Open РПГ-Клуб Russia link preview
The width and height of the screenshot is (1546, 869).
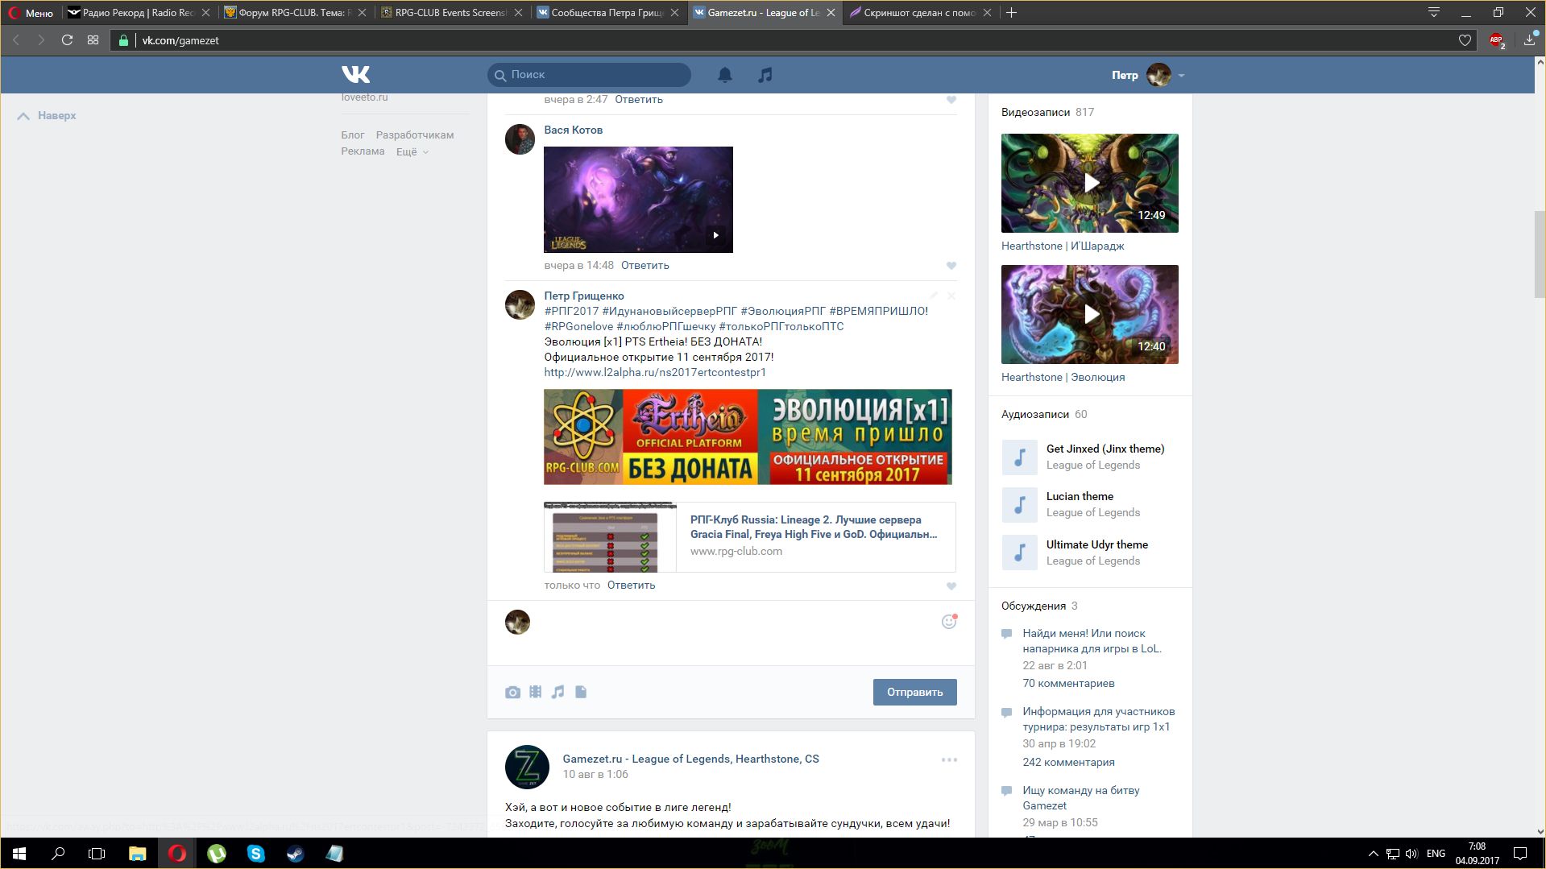749,537
